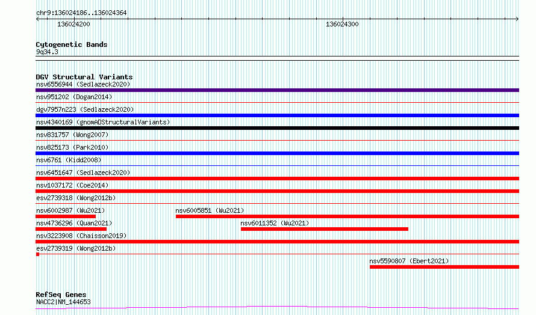Click the short red nsv6002987 bar
Screen dimensions: 536x315
pyautogui.click(x=66, y=216)
